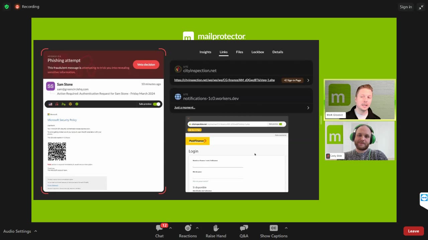Click the 'Action Required: Authentication Request' subject line
The width and height of the screenshot is (428, 240).
coord(106,94)
